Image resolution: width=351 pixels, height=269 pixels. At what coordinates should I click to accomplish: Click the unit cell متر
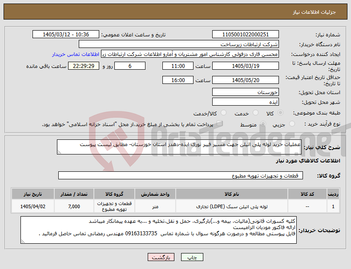point(155,206)
